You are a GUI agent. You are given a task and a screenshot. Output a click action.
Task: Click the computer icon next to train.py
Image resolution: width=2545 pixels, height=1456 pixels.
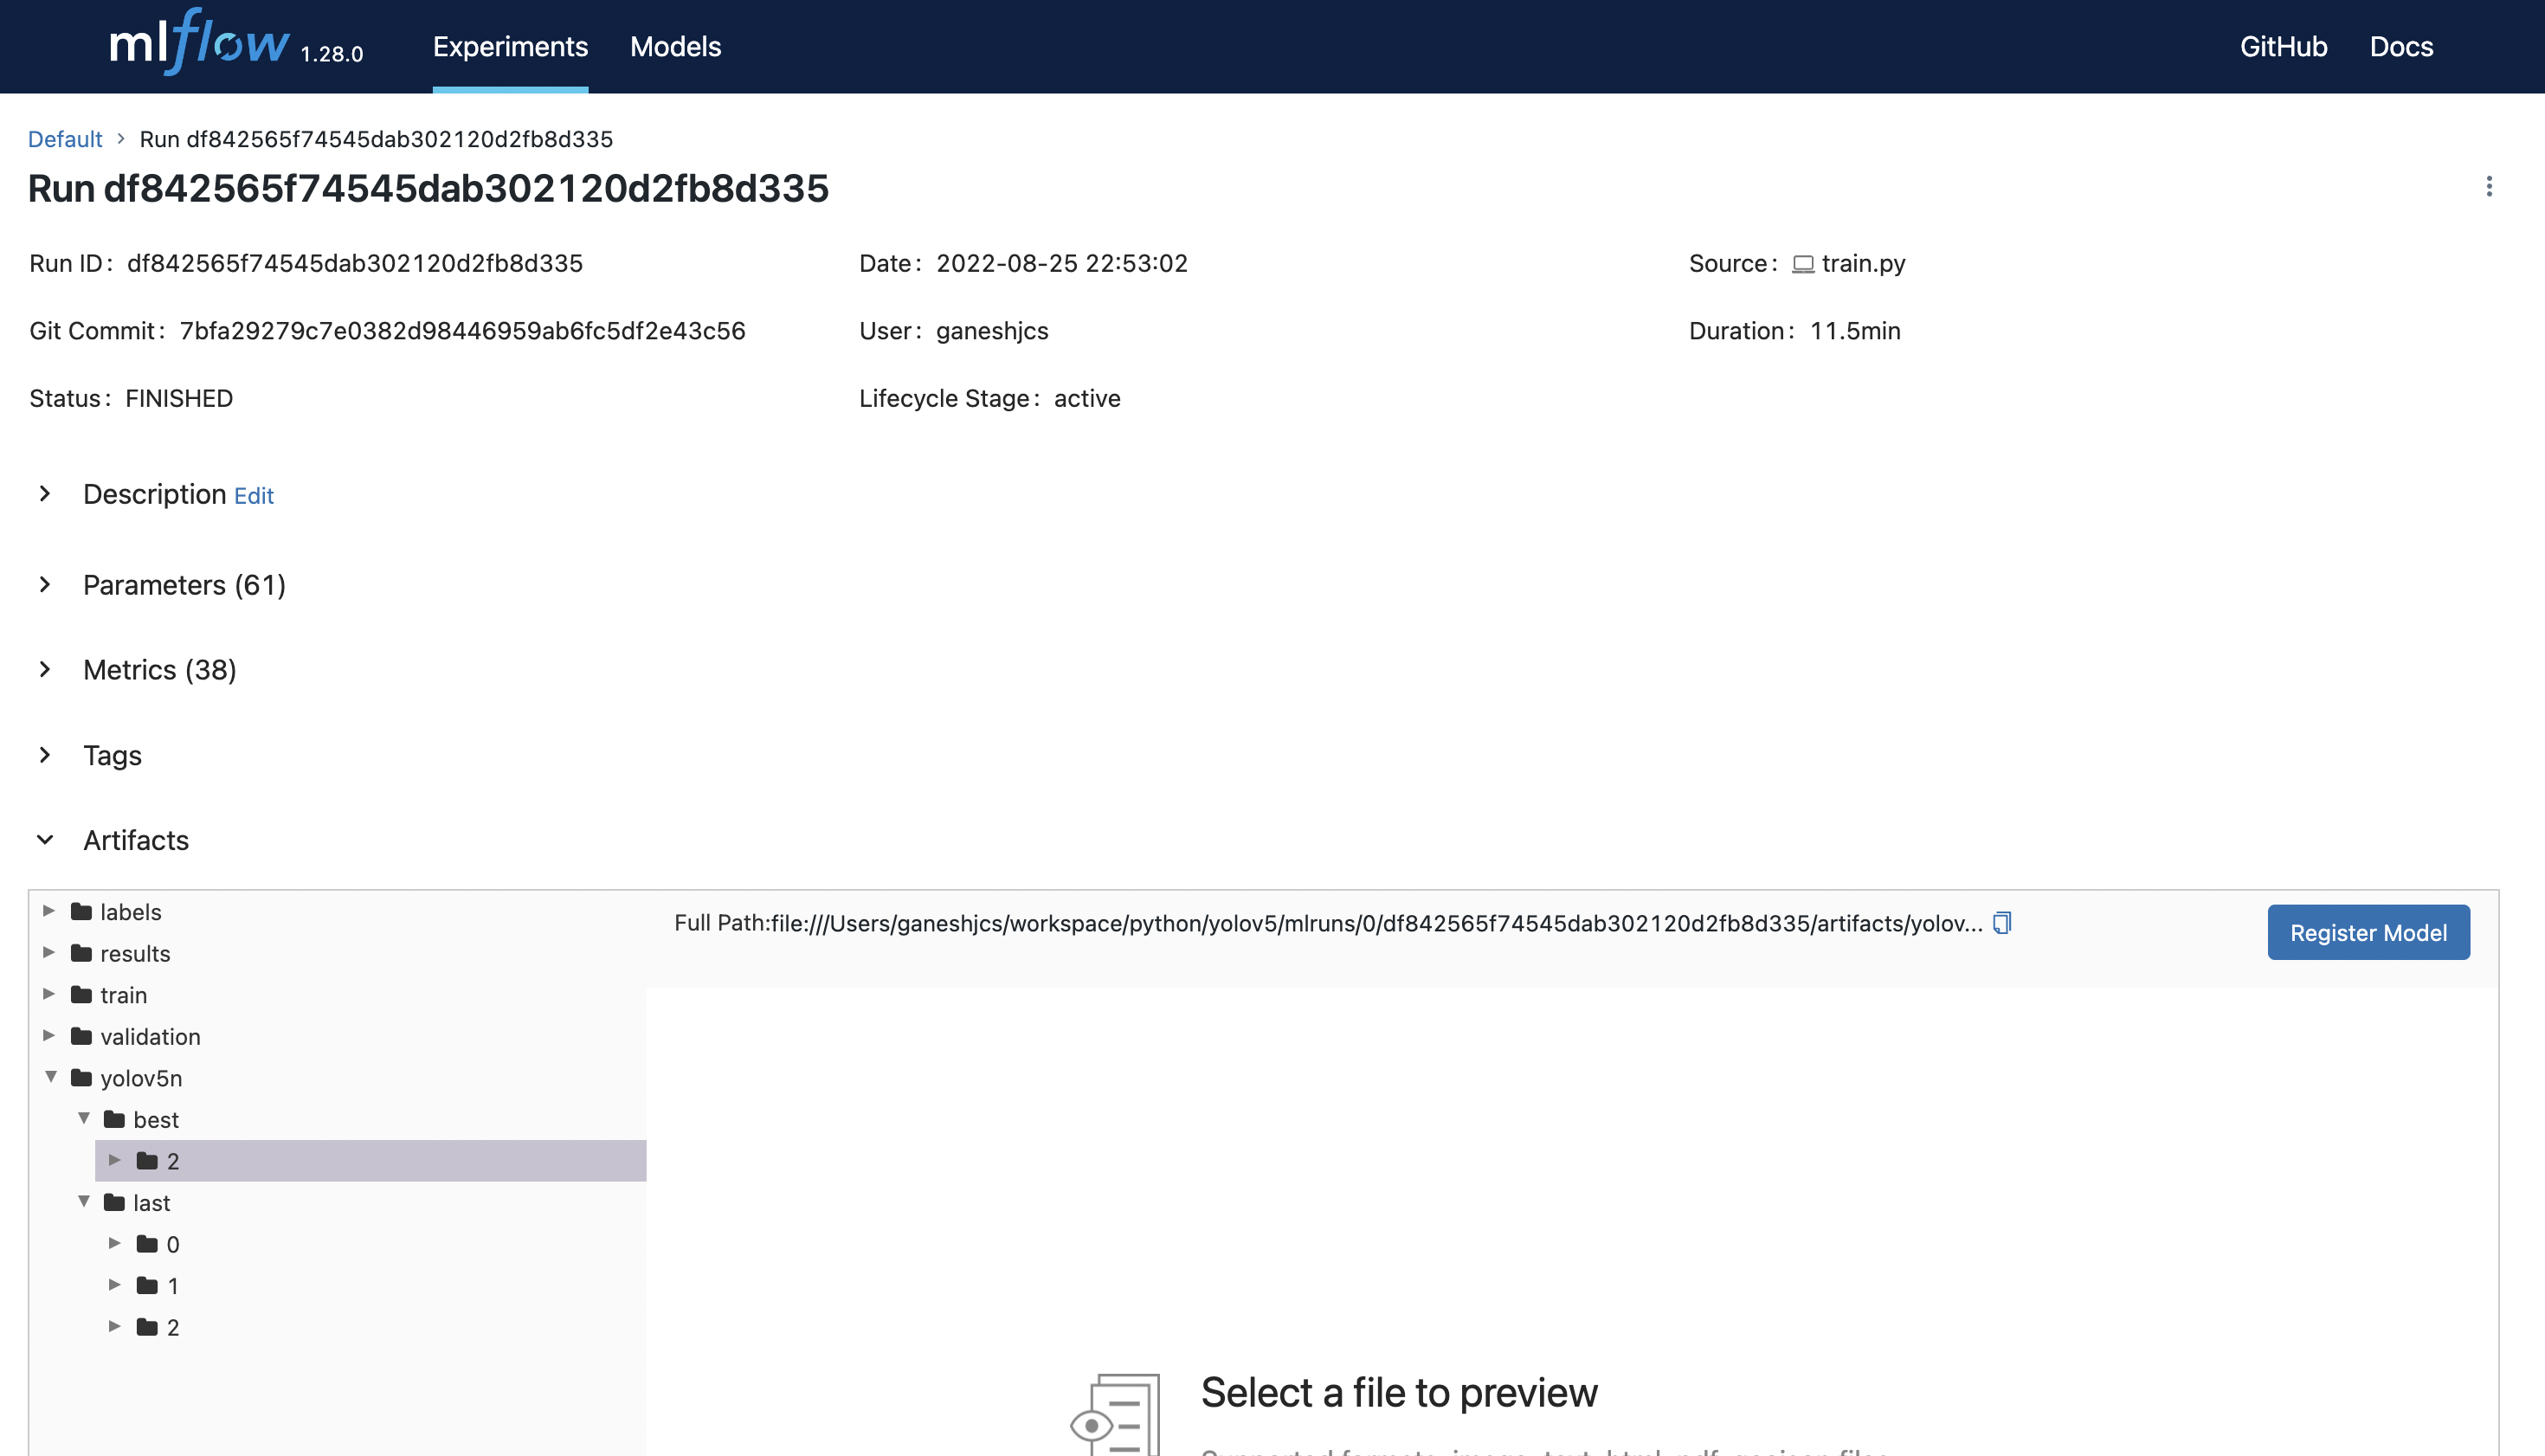pos(1801,263)
